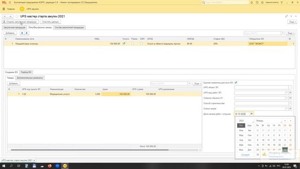
Task: Close UPS мастер старта закупки tab
Action: [34, 160]
